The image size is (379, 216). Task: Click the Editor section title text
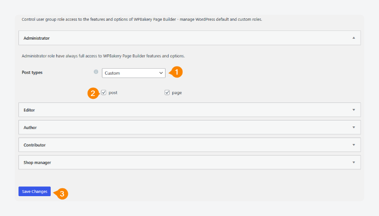(29, 110)
